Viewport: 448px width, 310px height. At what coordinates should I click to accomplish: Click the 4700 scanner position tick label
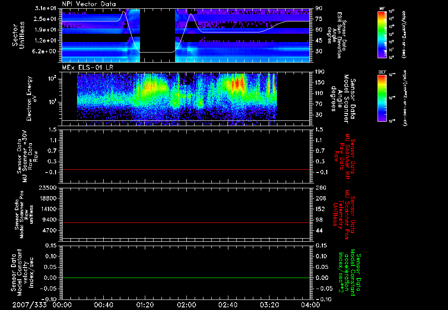(49, 230)
